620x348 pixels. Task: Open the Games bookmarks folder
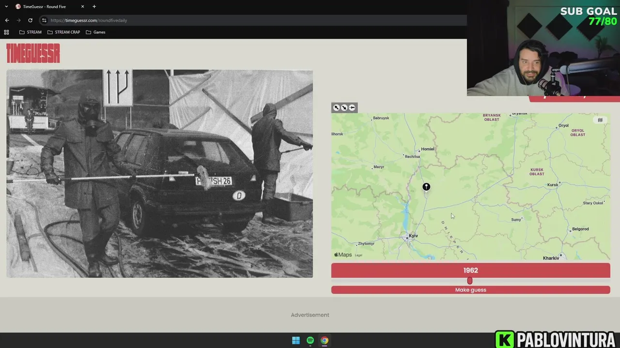coord(95,32)
